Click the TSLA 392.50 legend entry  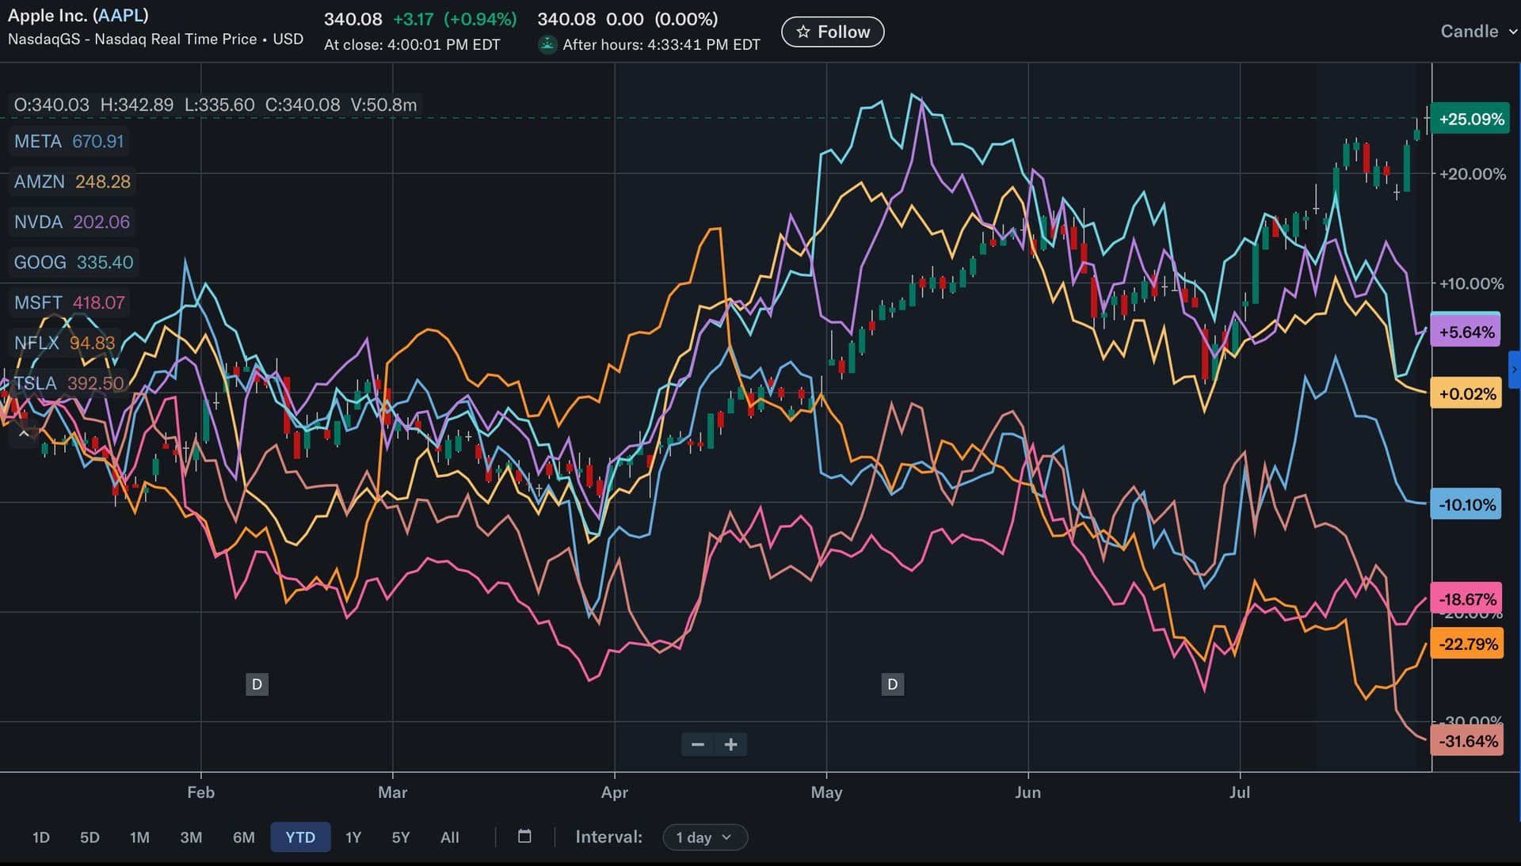(69, 384)
